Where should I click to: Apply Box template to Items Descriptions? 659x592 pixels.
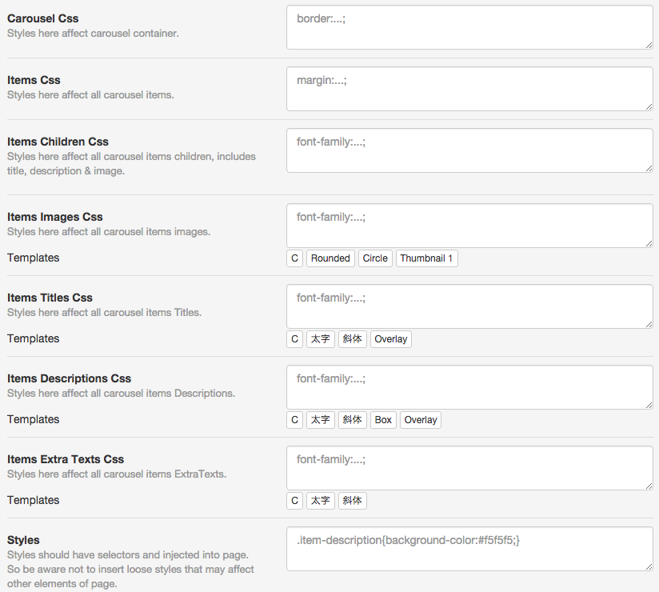coord(383,420)
